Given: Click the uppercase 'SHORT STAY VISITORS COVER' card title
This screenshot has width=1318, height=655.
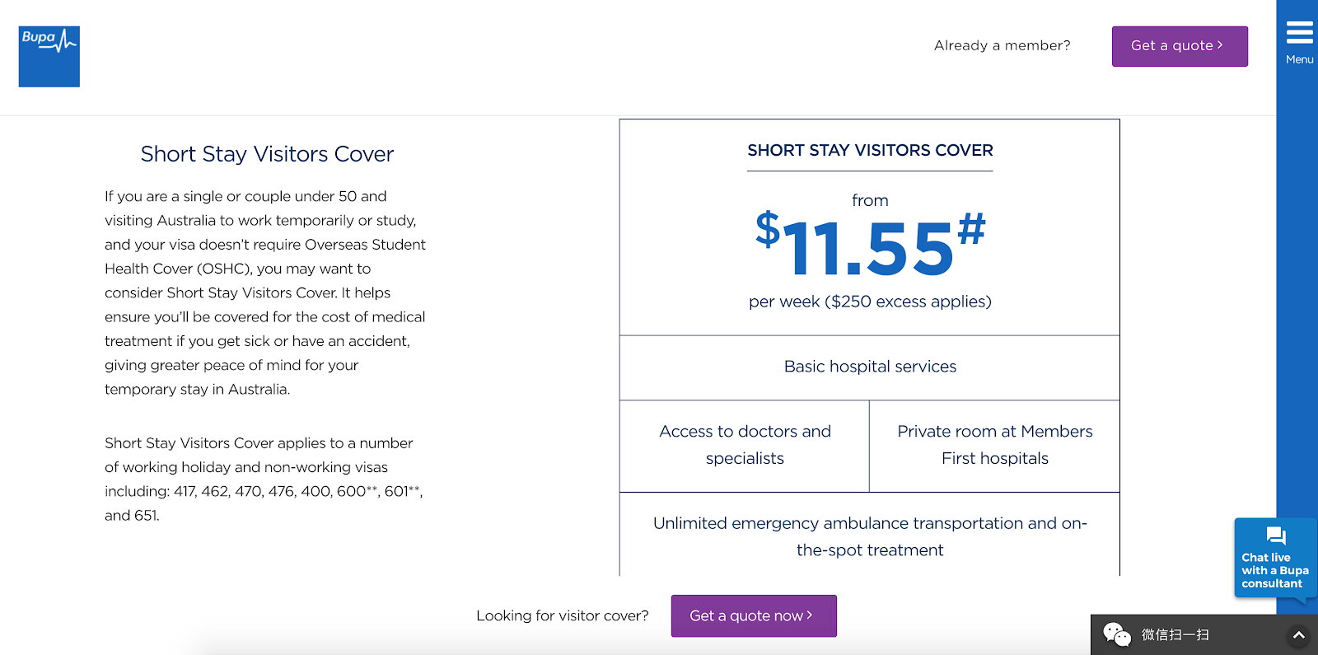Looking at the screenshot, I should pos(870,151).
